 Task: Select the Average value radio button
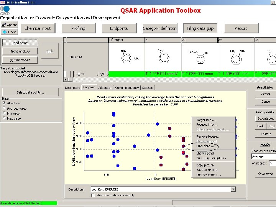[x=4, y=108]
